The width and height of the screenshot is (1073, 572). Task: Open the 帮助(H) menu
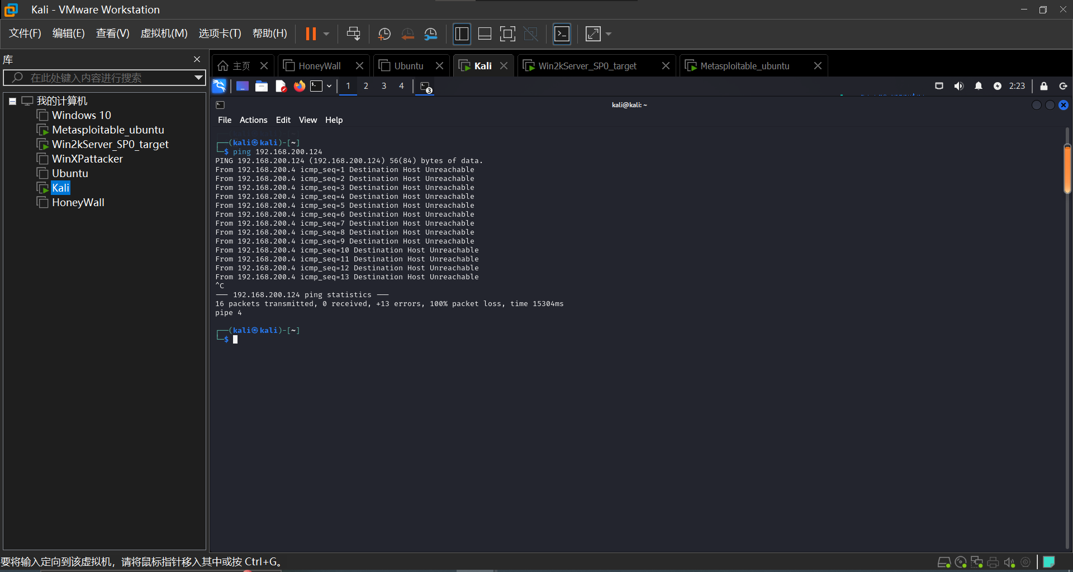[x=269, y=34]
